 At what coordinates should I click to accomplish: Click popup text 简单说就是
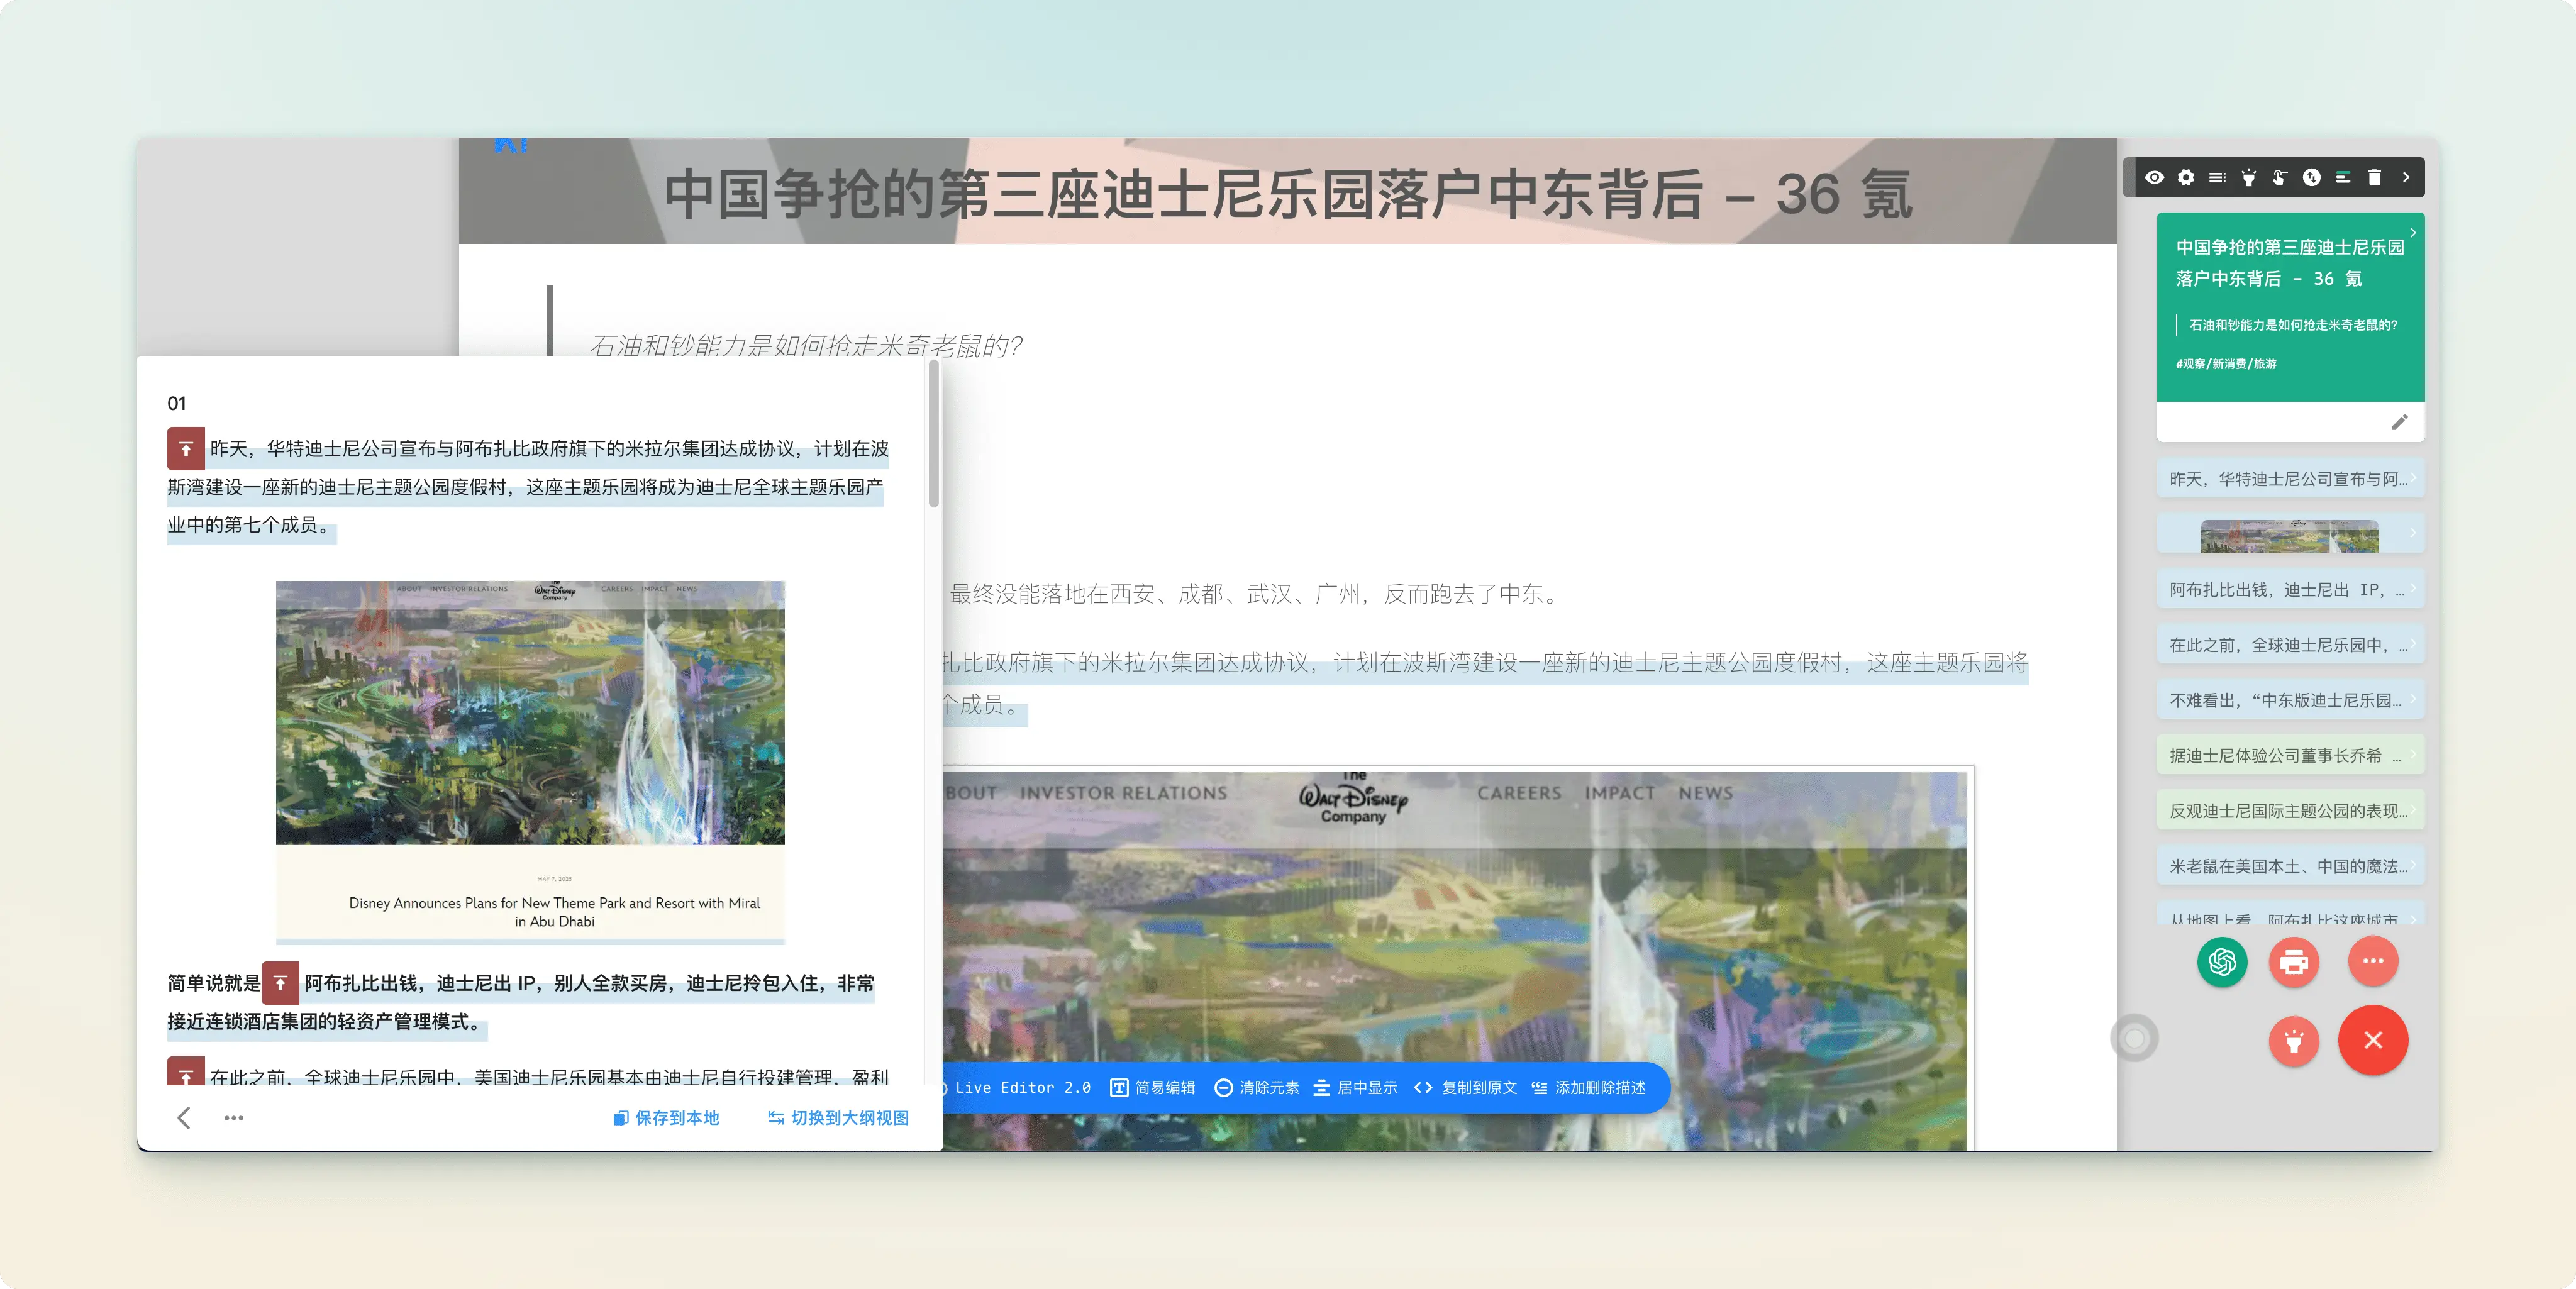click(213, 983)
